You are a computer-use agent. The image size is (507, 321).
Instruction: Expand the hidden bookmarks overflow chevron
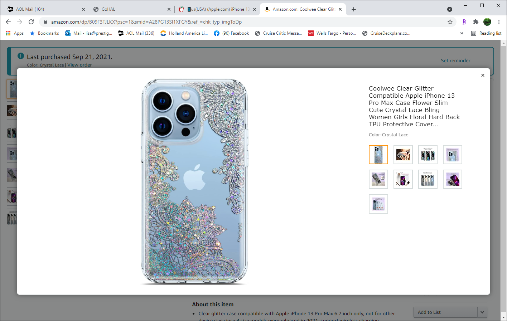coord(462,33)
